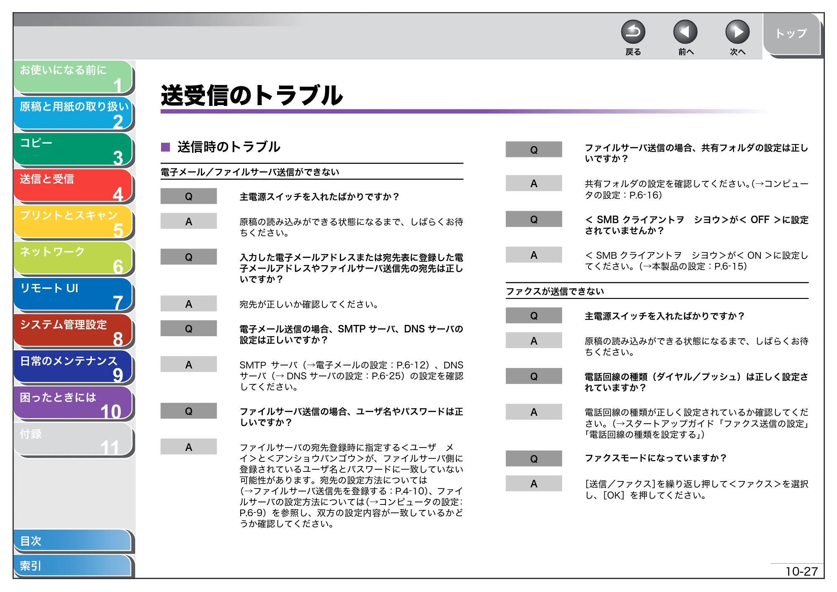Open chapter 2 原稿と用紙の取り扱い
This screenshot has width=837, height=592.
pos(73,113)
